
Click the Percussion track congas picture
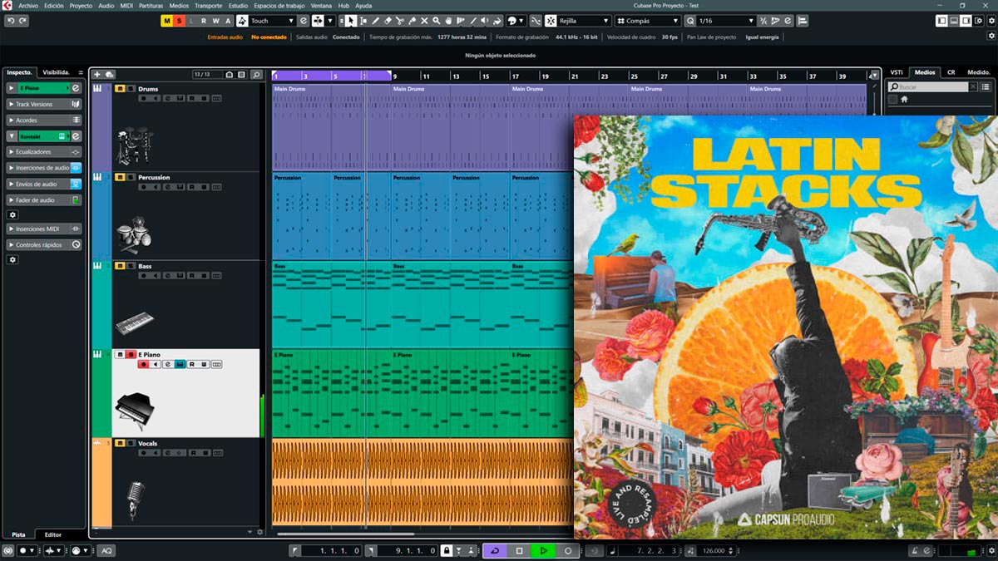[x=133, y=235]
